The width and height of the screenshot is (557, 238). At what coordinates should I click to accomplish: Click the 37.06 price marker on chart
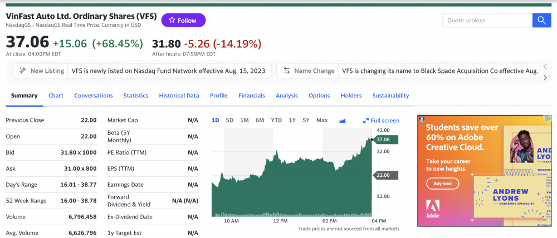click(385, 140)
